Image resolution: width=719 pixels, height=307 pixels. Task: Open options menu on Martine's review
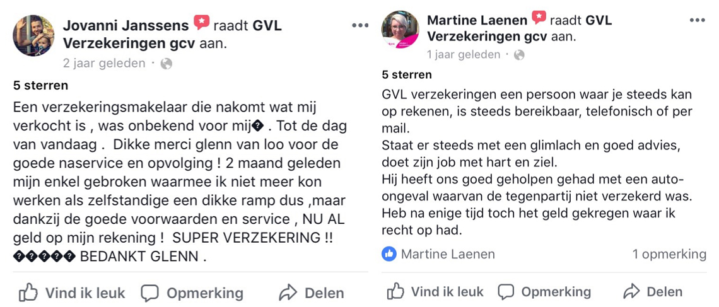click(x=697, y=20)
